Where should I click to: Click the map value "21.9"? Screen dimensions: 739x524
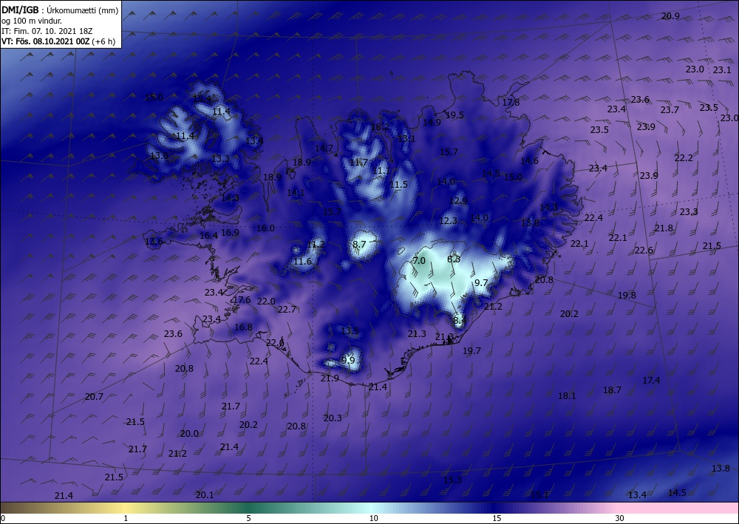click(330, 378)
